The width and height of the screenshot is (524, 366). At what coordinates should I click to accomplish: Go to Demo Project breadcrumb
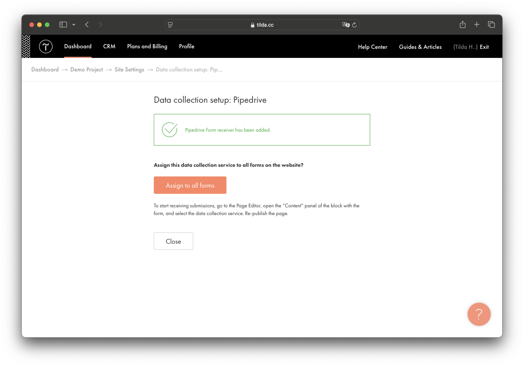[x=86, y=70]
